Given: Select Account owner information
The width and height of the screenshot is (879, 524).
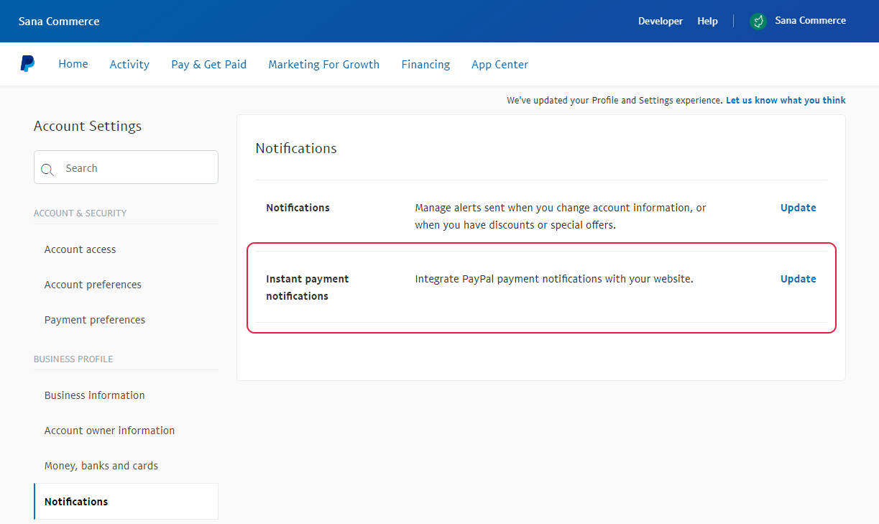Looking at the screenshot, I should [109, 431].
